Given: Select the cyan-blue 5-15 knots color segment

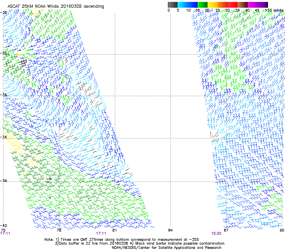Looking at the screenshot, I should click(188, 5).
